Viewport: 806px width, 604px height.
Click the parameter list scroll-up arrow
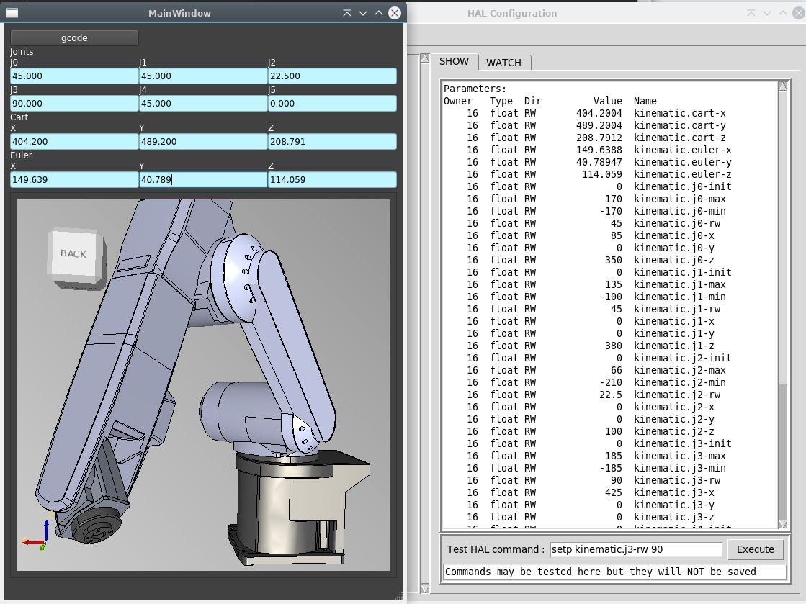tap(783, 88)
